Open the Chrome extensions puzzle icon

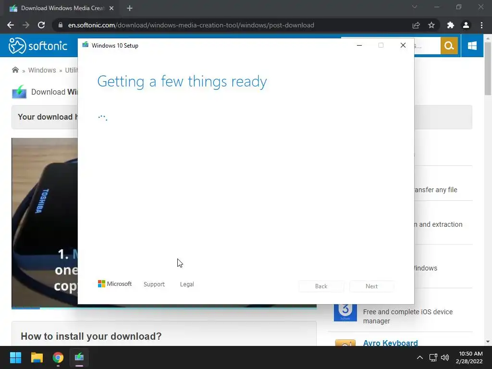451,25
